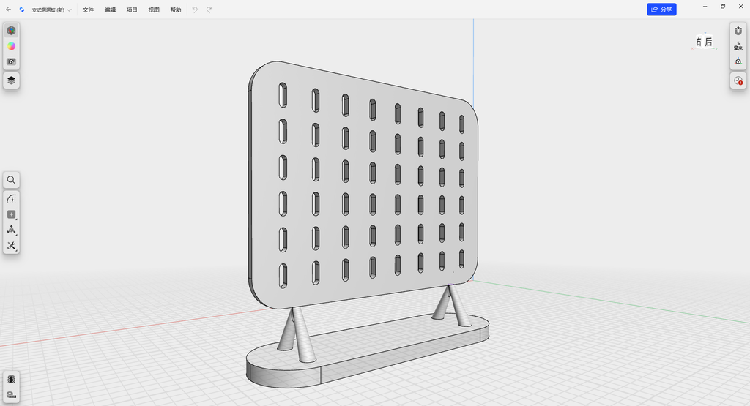Viewport: 750px width, 406px height.
Task: Open the transform tool with arrows
Action: tap(12, 230)
